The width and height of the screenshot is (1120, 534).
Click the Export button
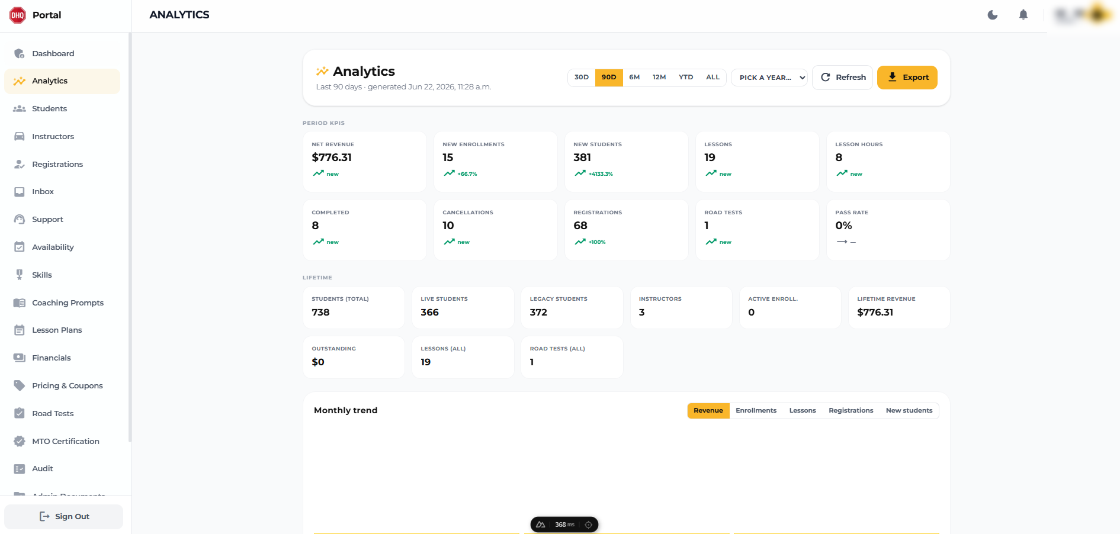click(907, 78)
